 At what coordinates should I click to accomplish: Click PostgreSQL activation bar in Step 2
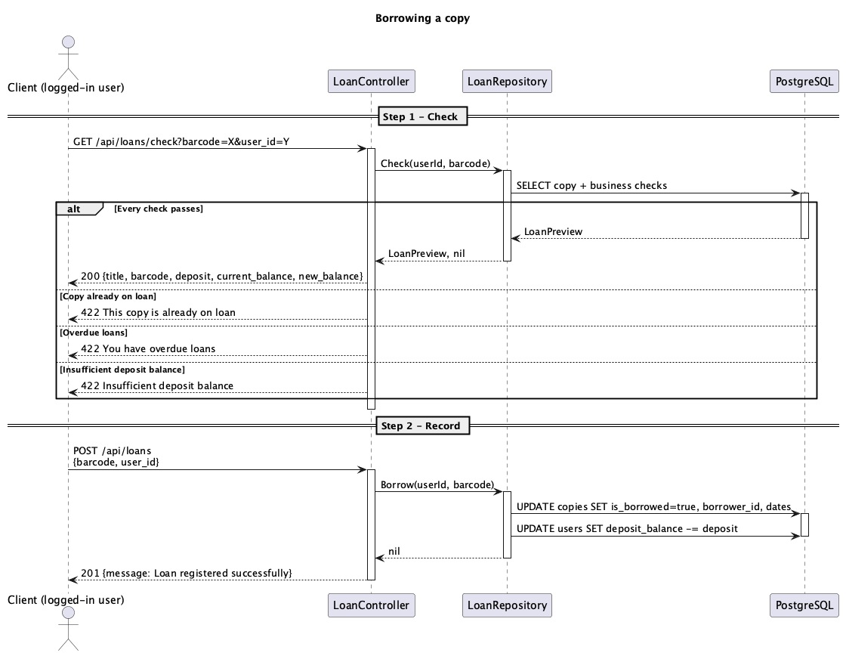[804, 524]
